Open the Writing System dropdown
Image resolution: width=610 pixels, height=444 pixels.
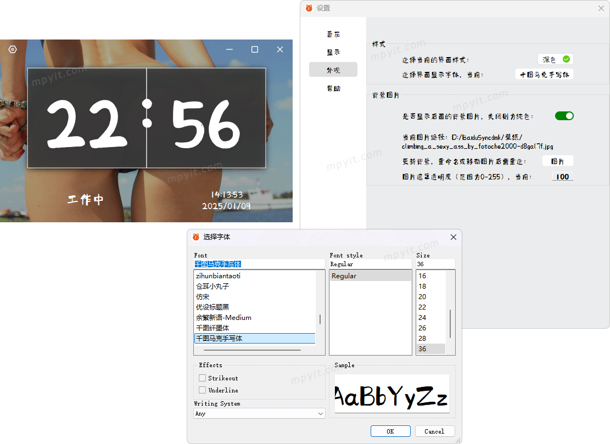click(260, 413)
